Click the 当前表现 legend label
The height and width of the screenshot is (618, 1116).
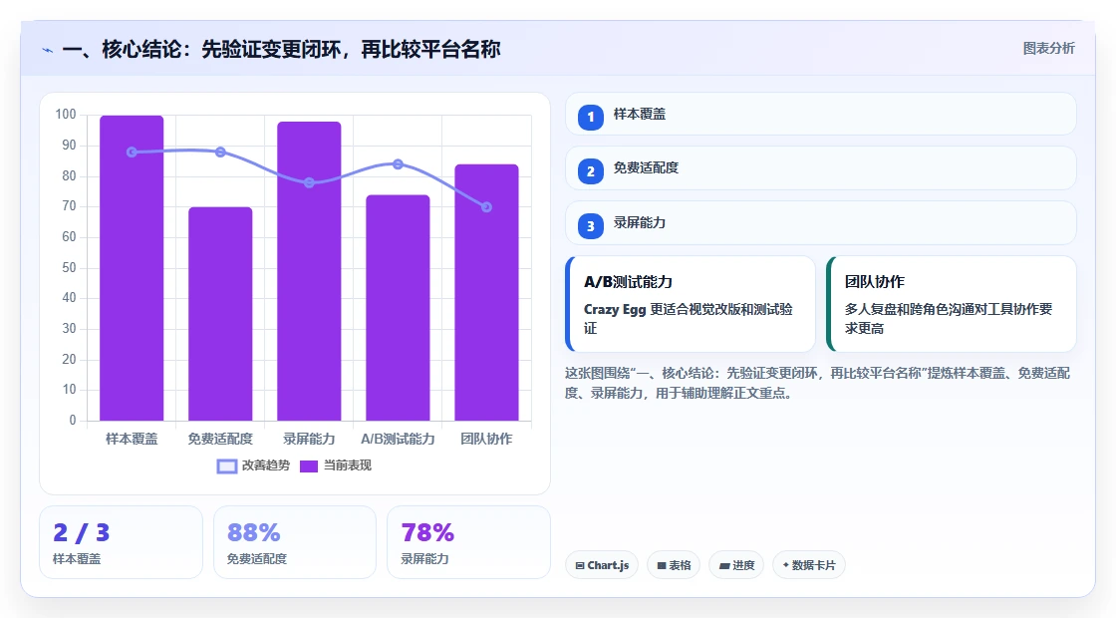click(348, 464)
